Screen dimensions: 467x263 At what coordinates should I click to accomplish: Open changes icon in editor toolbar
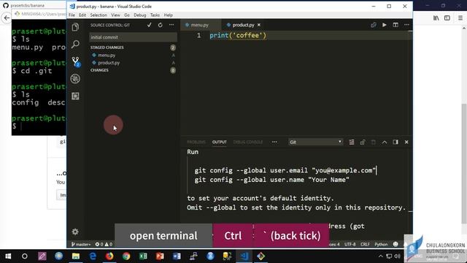coord(373,25)
